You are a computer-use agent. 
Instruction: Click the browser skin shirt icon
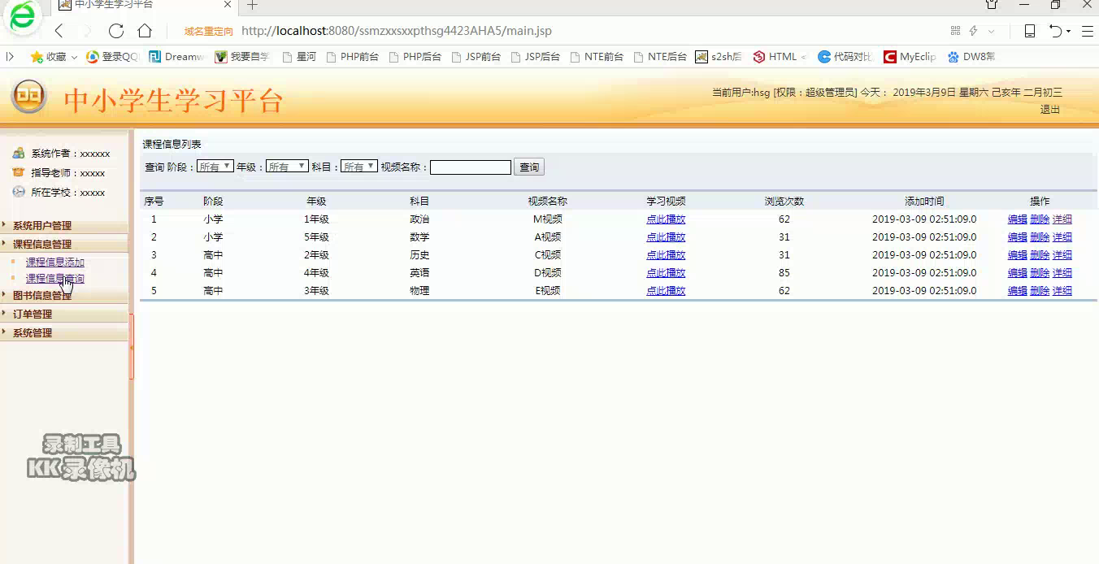[x=991, y=5]
